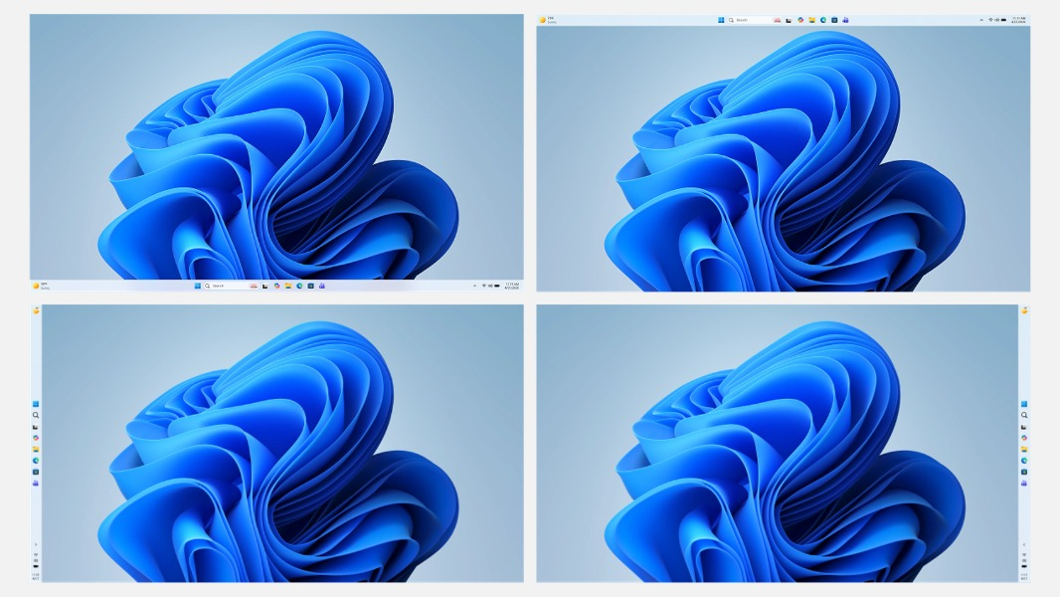Expand hidden tray icons on the top taskbar

[x=980, y=19]
